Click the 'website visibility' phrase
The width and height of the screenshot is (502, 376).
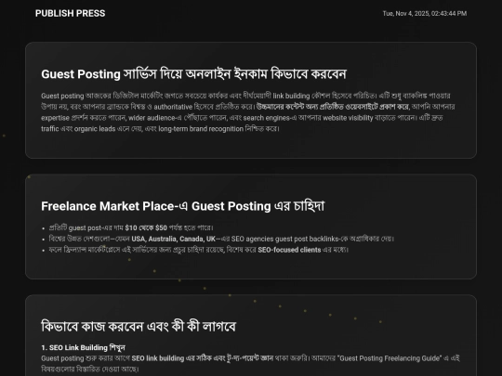tap(348, 118)
